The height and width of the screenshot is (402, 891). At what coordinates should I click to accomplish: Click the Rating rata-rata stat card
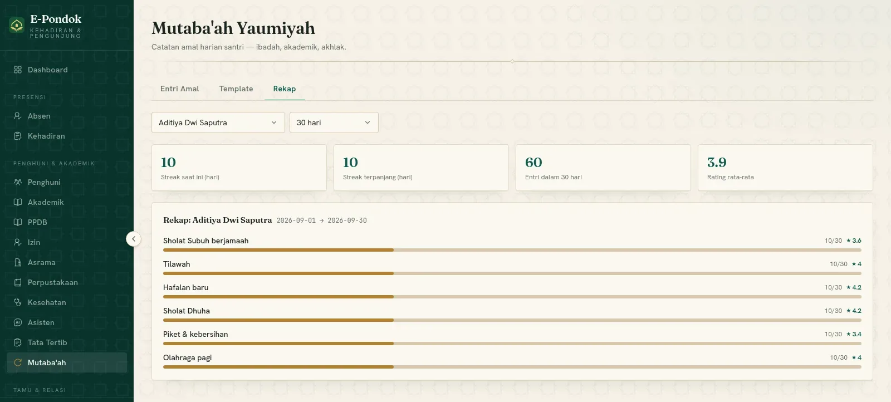(x=785, y=168)
